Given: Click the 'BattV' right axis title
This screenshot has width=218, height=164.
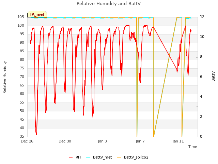Looking at the screenshot, I should click(x=213, y=76).
